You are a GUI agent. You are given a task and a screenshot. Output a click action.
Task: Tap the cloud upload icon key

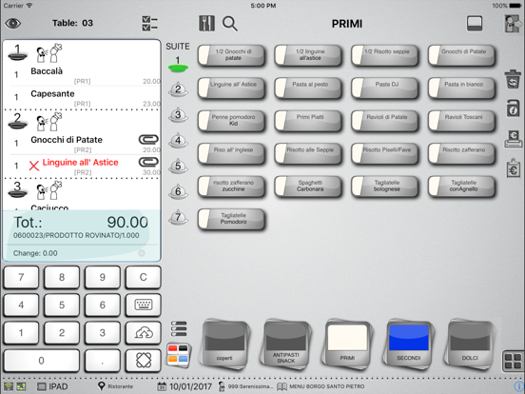tap(143, 333)
